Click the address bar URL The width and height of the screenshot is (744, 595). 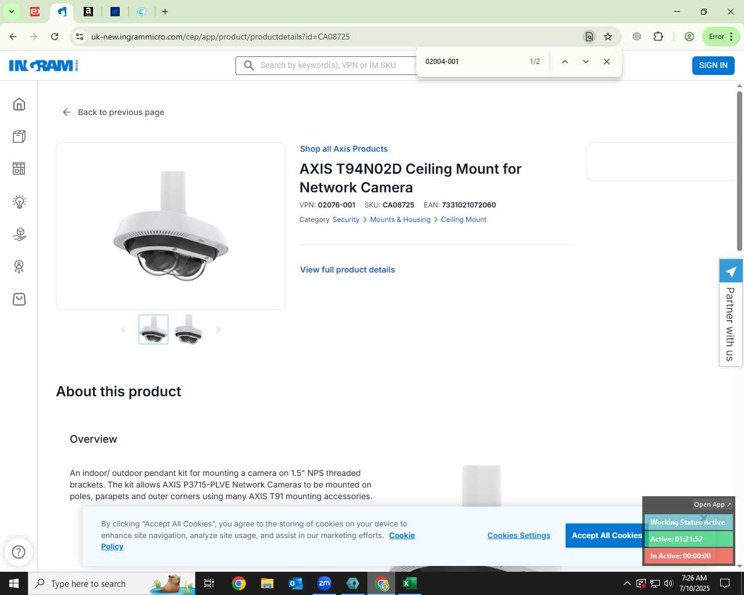pos(220,37)
